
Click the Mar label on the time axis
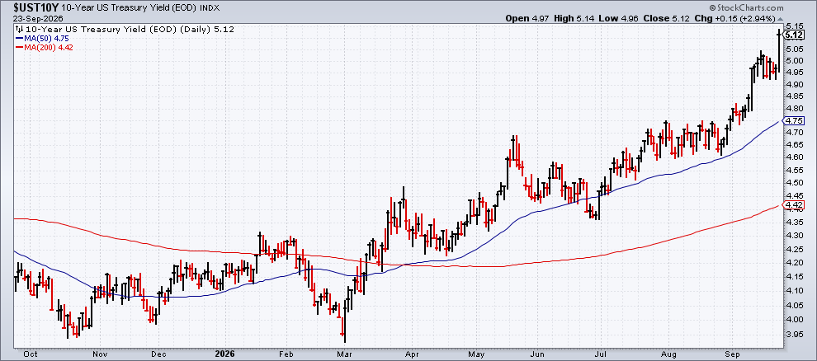tap(344, 354)
